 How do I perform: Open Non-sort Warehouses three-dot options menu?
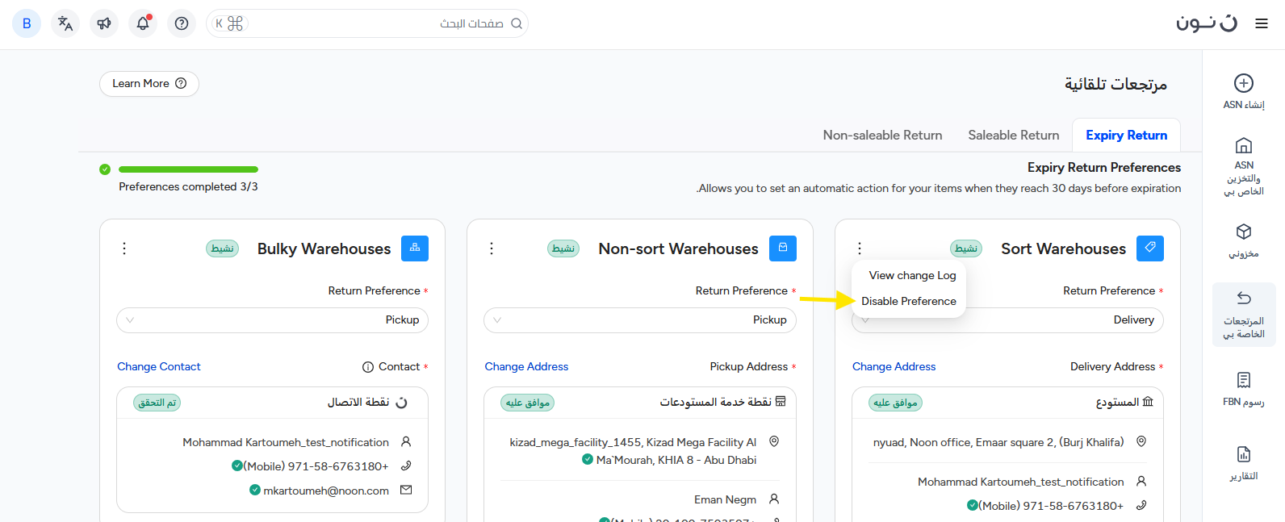[492, 248]
